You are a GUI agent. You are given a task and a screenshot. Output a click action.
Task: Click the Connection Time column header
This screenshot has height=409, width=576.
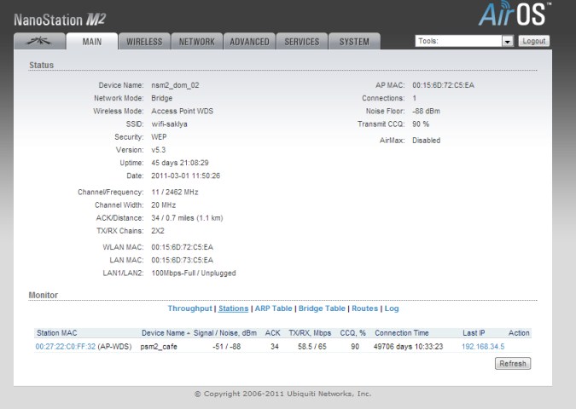click(402, 332)
